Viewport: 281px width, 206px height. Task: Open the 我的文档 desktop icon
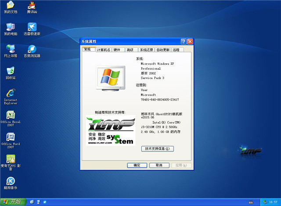(10, 6)
